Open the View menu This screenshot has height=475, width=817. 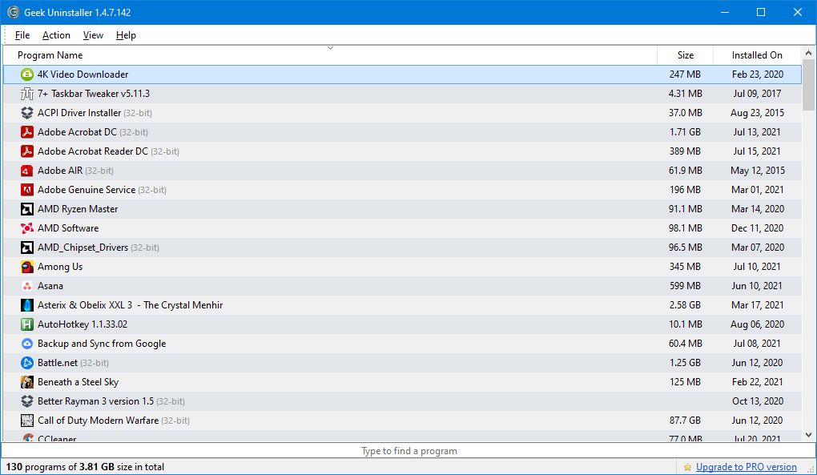(x=93, y=35)
